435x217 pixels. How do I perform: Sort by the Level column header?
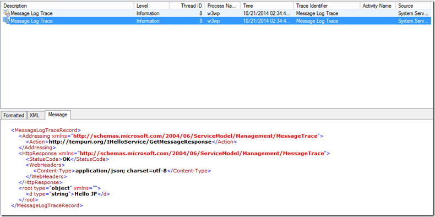point(152,6)
